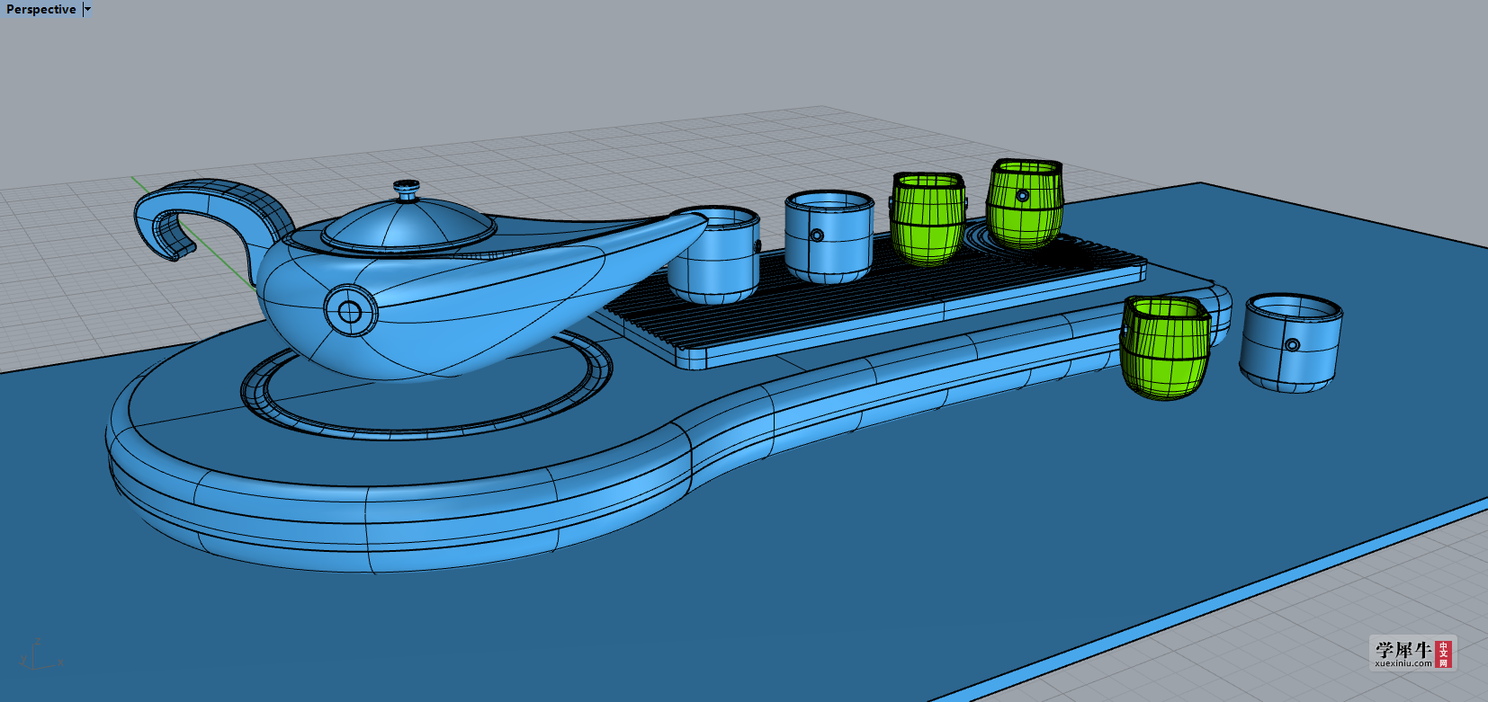The image size is (1488, 702).
Task: Select the circular emblem on teapot side
Action: 350,312
